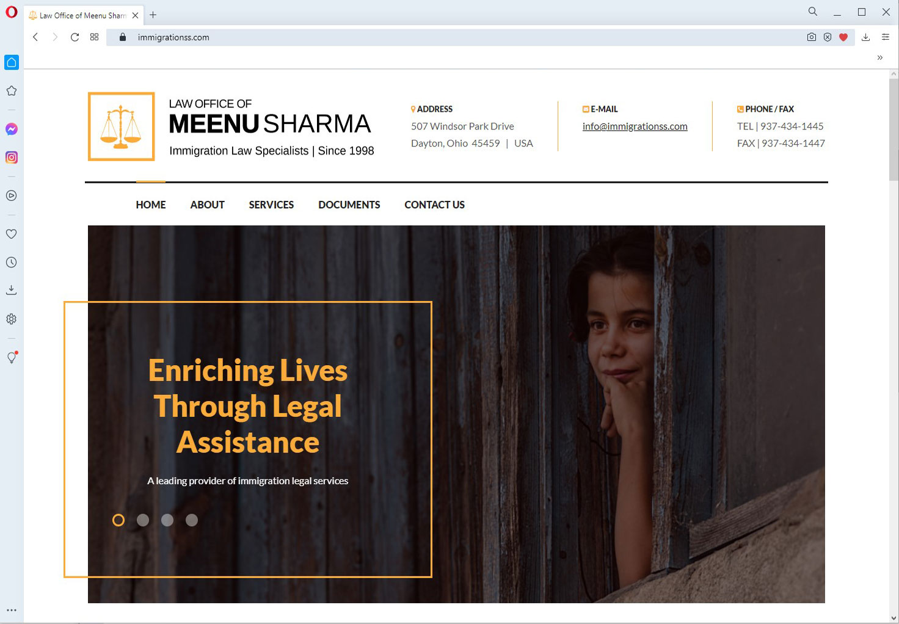Reload the current page
Viewport: 899px width, 624px height.
tap(75, 37)
